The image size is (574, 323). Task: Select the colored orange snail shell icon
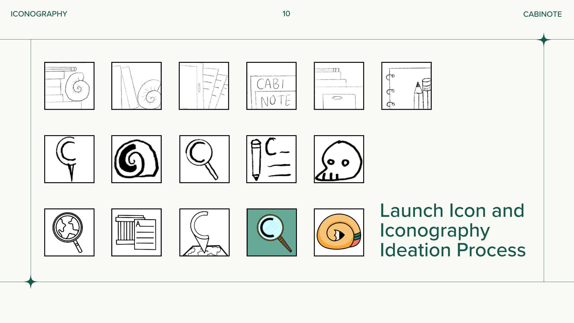(x=339, y=232)
